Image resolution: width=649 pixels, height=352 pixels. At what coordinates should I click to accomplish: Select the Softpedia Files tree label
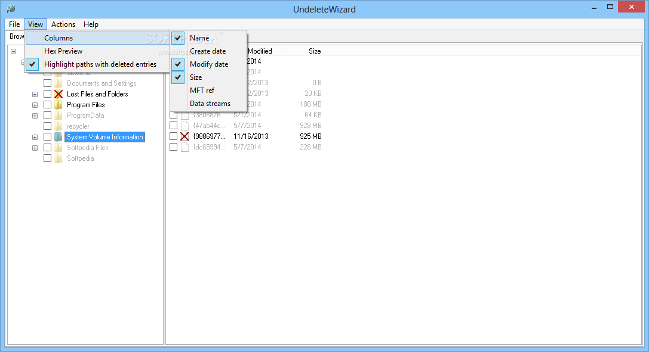tap(88, 148)
